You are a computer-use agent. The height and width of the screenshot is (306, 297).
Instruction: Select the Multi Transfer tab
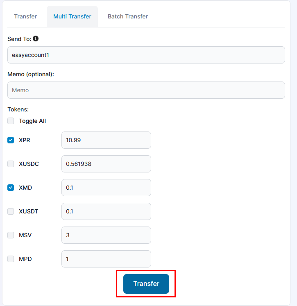(72, 16)
